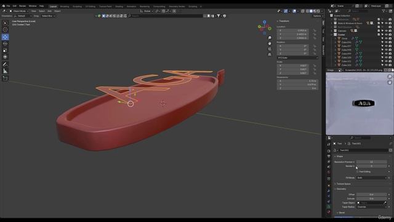This screenshot has width=394, height=222.
Task: Toggle exclude checkbox for Cooker collection
Action: point(379,35)
